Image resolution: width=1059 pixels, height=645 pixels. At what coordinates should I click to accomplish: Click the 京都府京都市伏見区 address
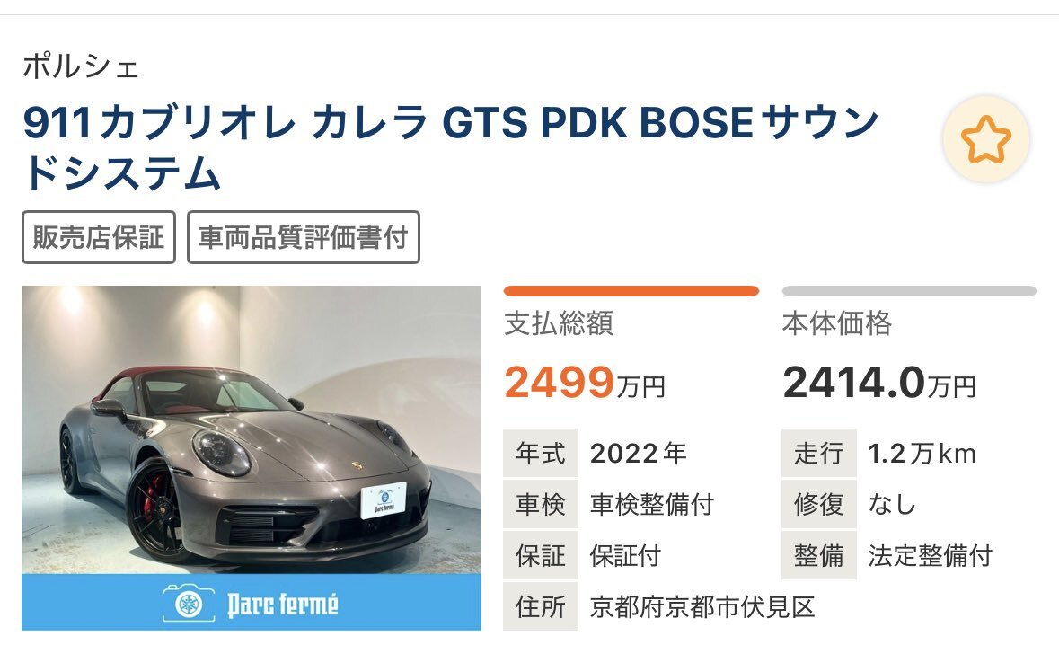pyautogui.click(x=702, y=607)
